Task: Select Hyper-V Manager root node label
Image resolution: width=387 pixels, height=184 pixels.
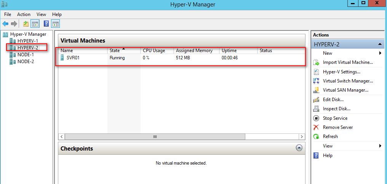Action: [x=28, y=34]
